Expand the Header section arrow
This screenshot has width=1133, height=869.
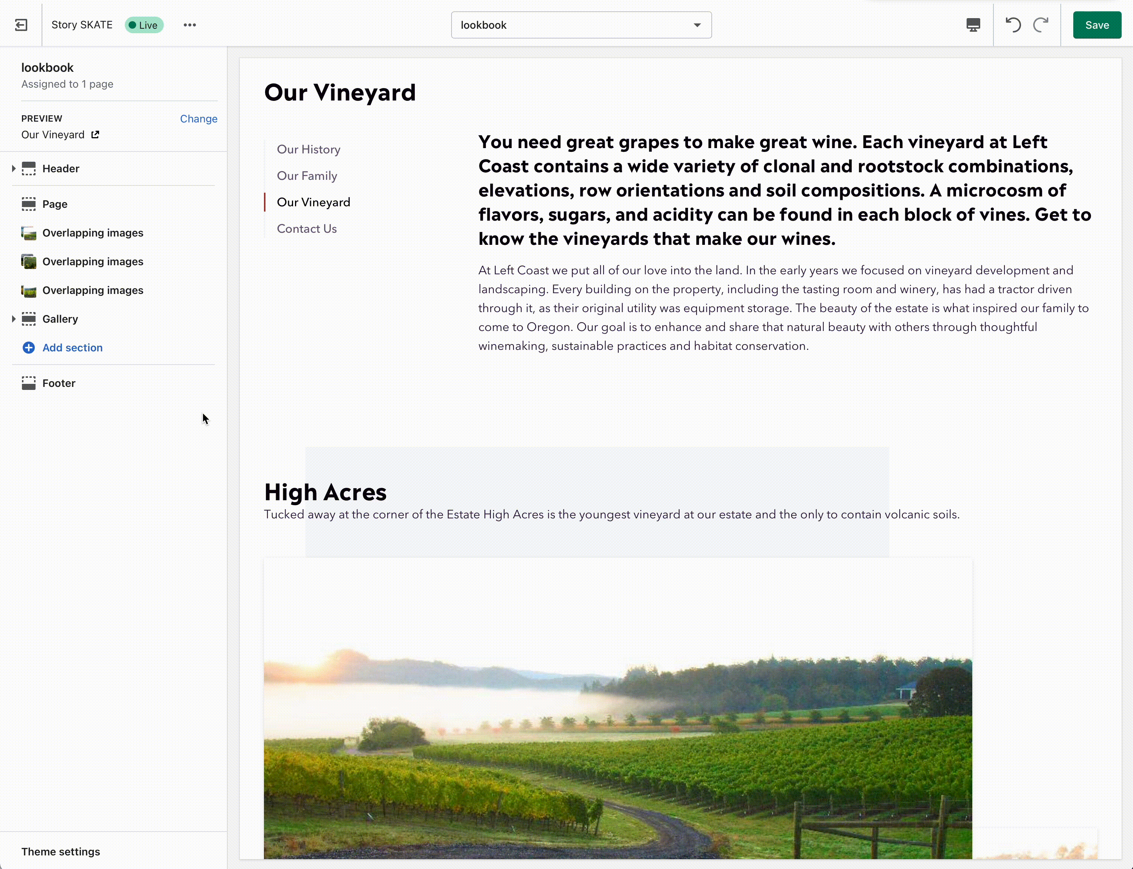(x=14, y=169)
